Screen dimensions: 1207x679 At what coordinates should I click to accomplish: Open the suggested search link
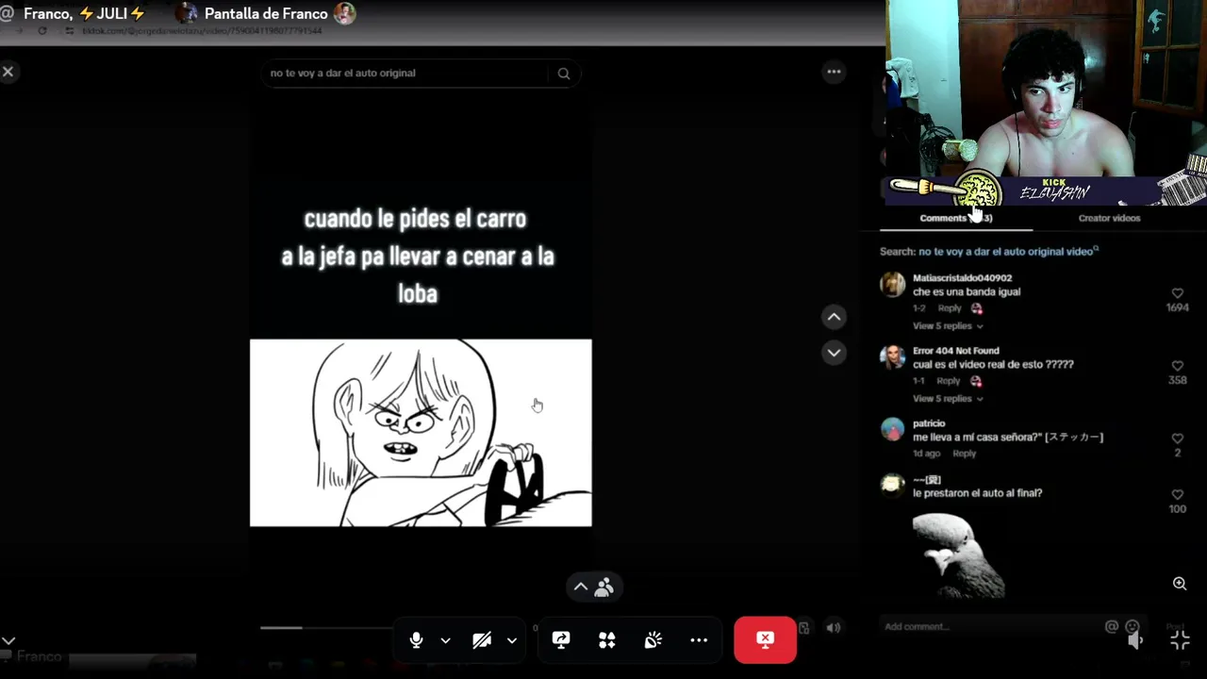tap(1008, 252)
